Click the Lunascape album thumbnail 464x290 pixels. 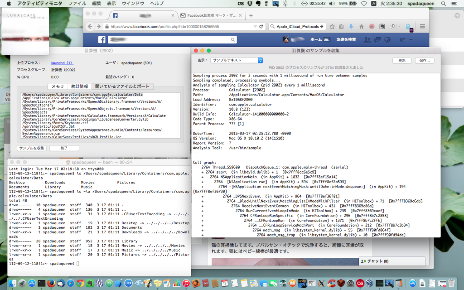point(25,31)
